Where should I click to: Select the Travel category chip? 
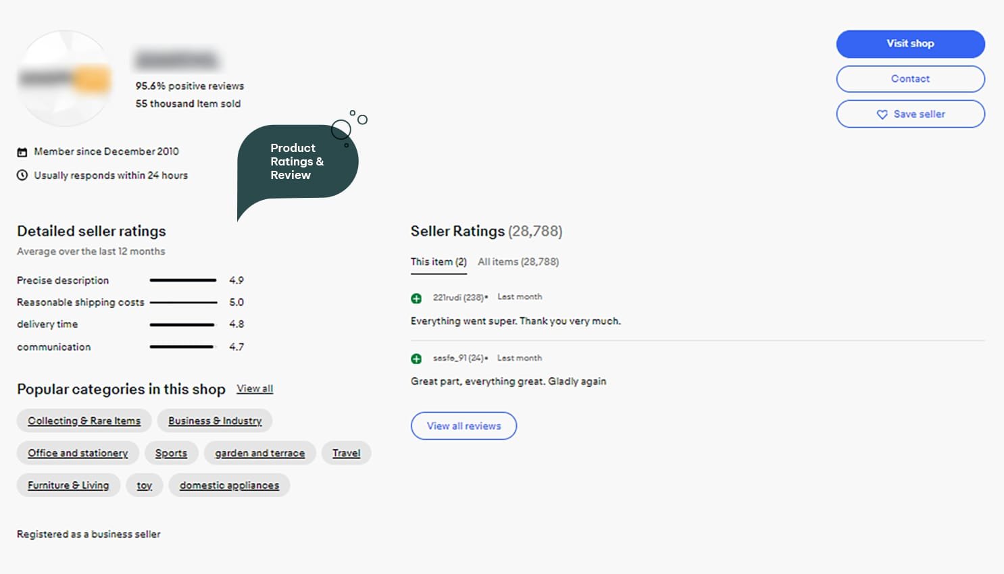pos(346,453)
